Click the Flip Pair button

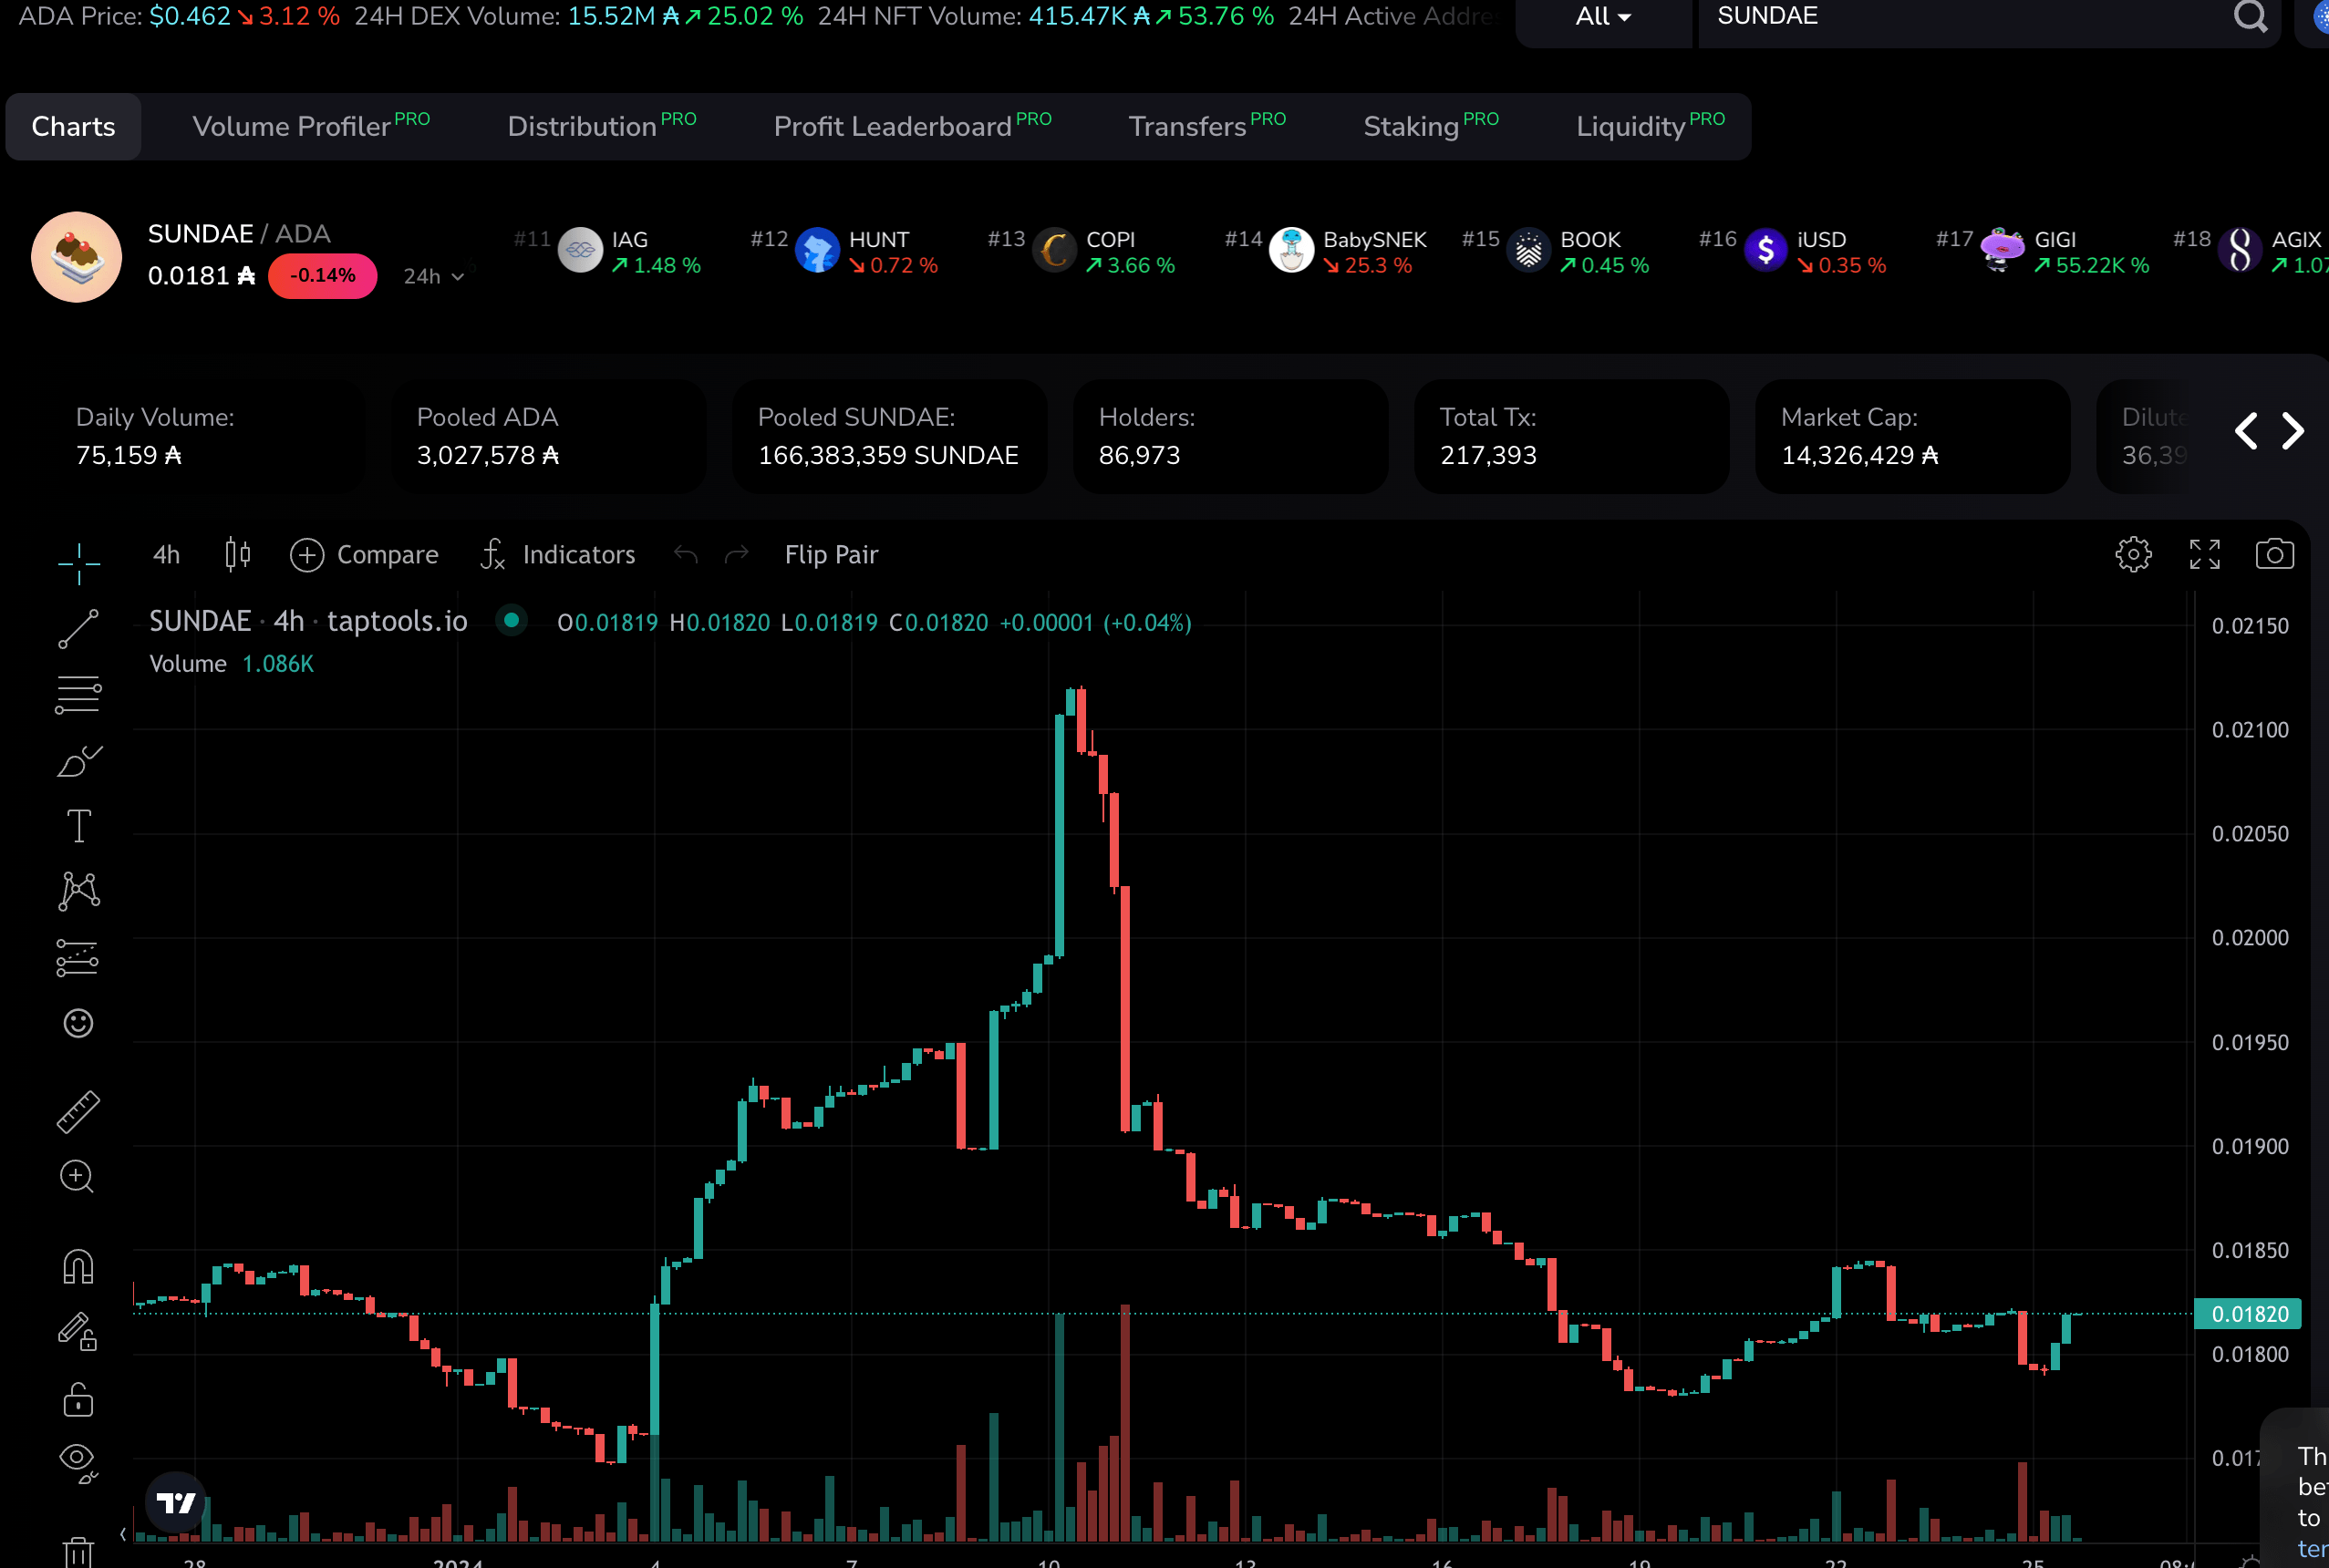pyautogui.click(x=831, y=554)
